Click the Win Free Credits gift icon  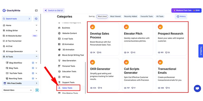point(5,83)
